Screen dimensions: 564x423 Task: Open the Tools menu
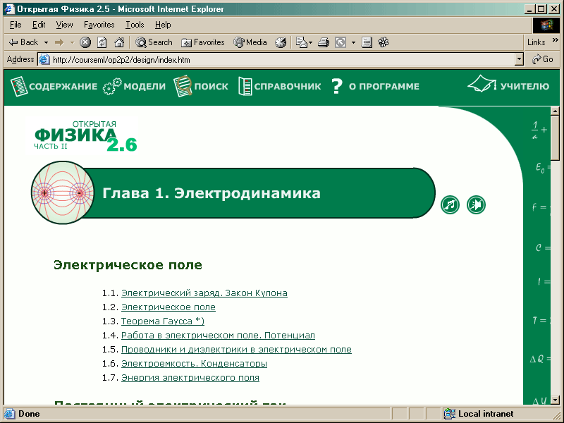(135, 25)
